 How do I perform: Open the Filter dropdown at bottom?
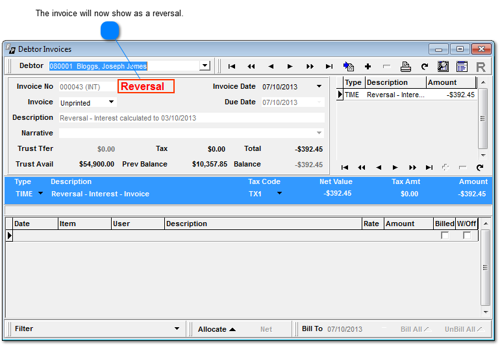[177, 329]
